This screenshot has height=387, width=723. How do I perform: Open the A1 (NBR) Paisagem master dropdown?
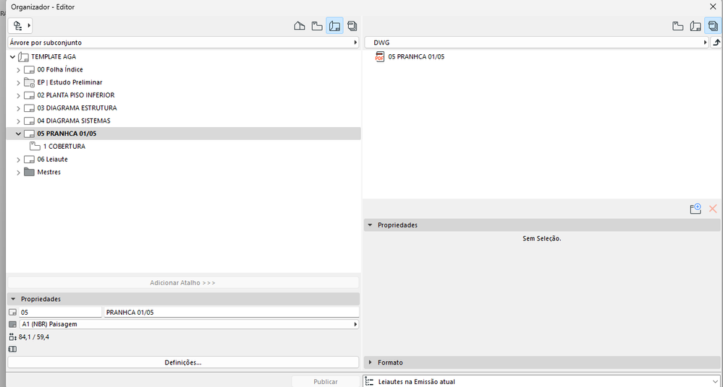point(189,324)
